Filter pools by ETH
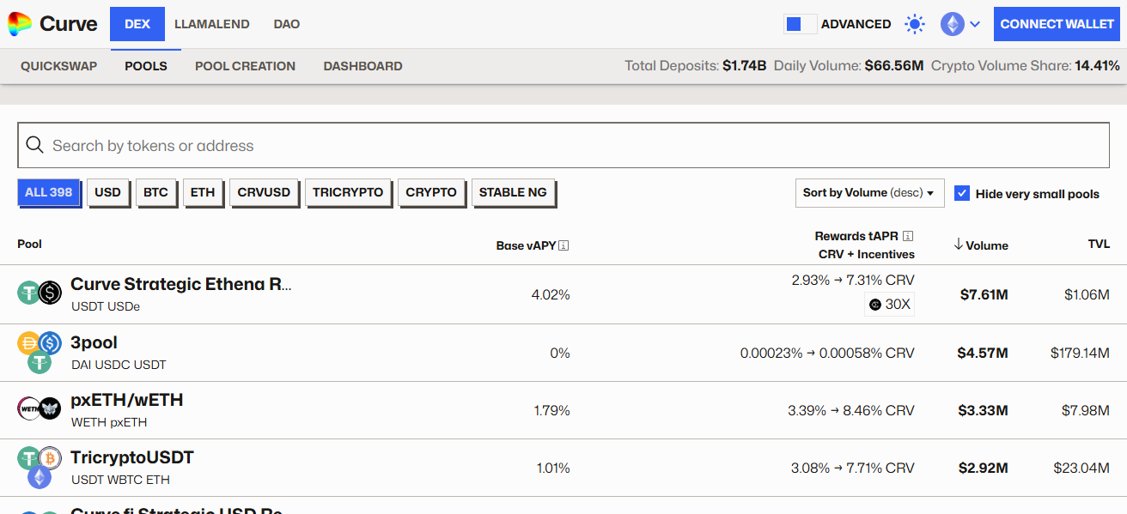 coord(203,192)
